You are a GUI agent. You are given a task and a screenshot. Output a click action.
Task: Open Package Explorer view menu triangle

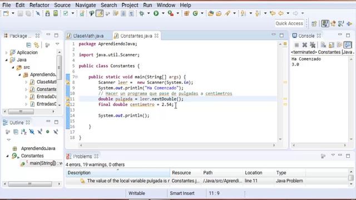(57, 44)
